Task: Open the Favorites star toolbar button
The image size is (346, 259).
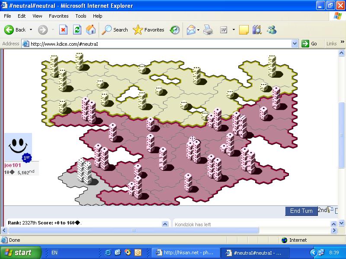Action: click(148, 30)
